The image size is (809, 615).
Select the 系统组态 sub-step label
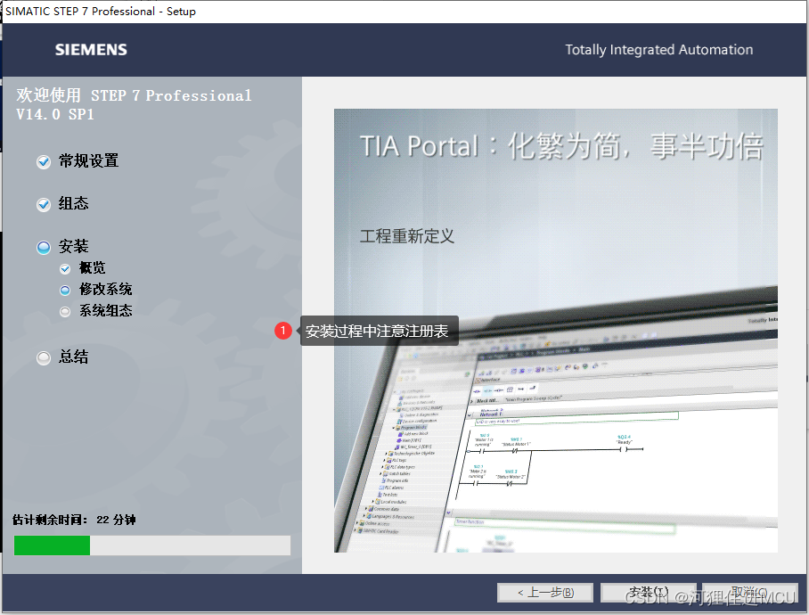[106, 310]
